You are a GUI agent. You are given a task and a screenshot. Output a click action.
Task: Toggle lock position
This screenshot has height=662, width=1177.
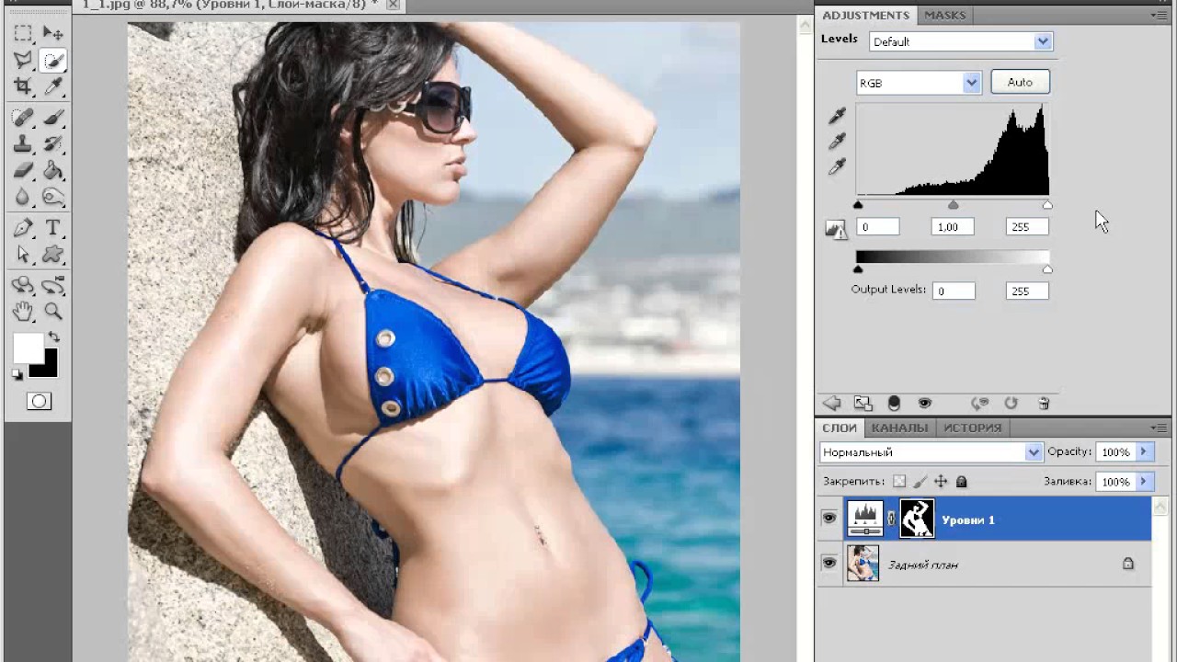941,481
